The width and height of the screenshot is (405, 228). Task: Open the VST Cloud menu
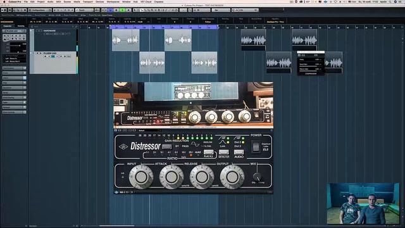click(146, 1)
